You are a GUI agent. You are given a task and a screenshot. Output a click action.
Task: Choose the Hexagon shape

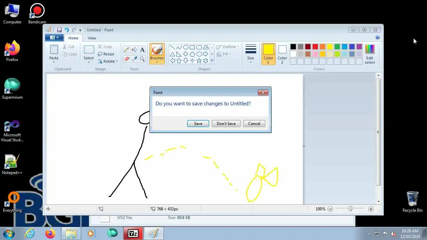[199, 54]
